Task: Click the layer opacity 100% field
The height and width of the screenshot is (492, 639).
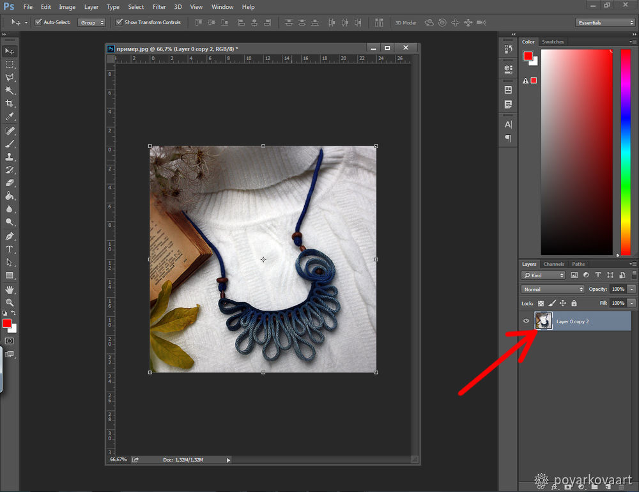Action: coord(617,289)
